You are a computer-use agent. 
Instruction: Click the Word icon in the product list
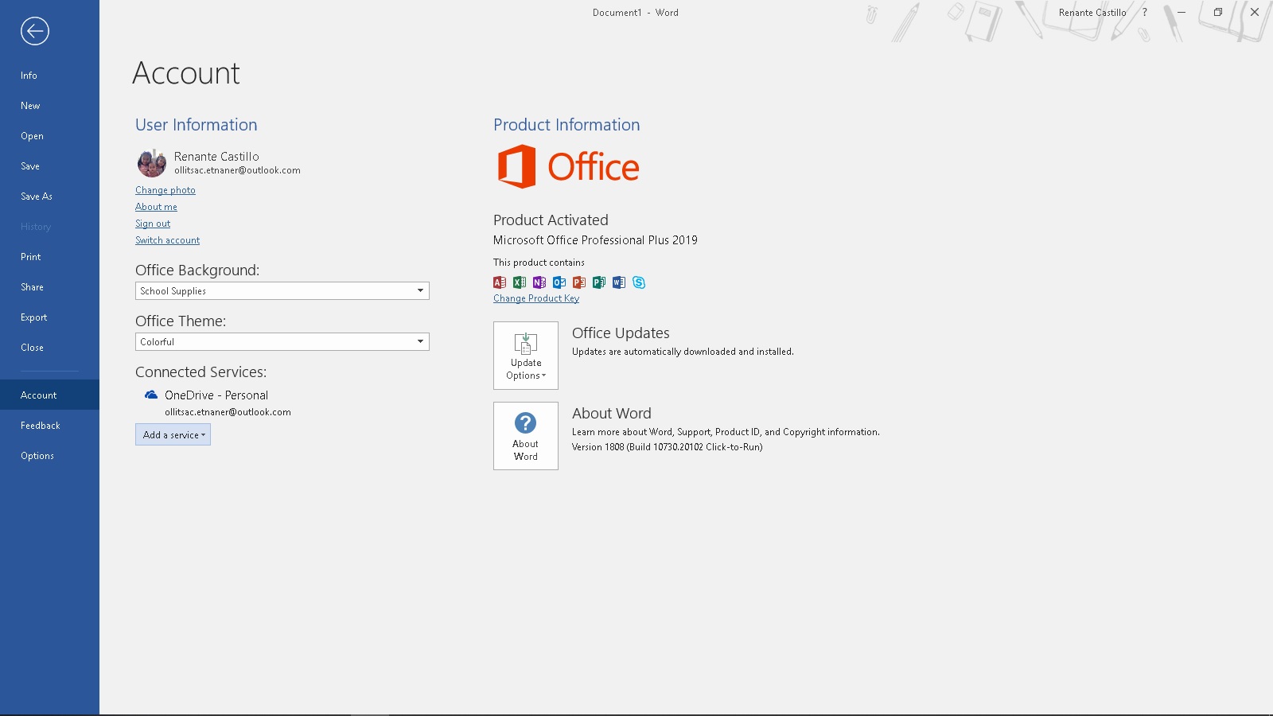click(x=618, y=282)
